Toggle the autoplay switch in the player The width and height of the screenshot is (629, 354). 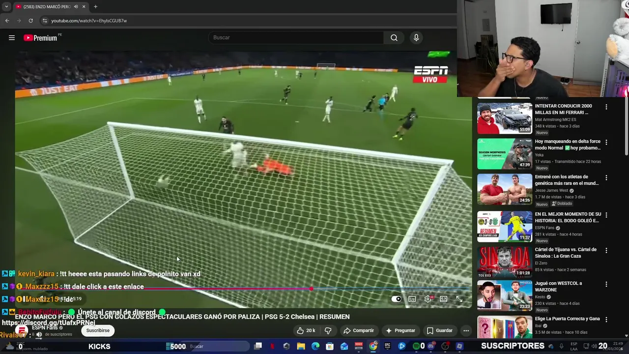(396, 299)
